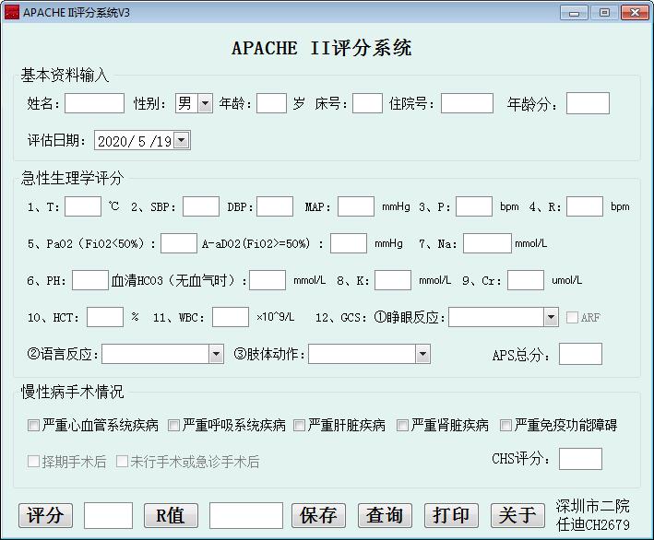Close the APACHE II window
This screenshot has height=540, width=654.
[x=635, y=13]
